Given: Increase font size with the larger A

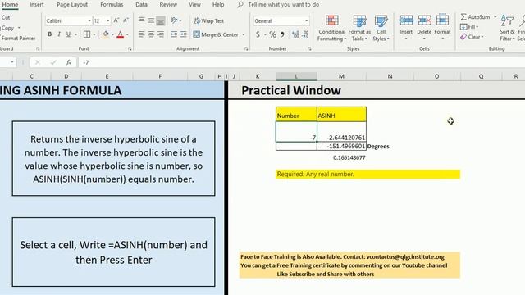Looking at the screenshot, I should pos(116,20).
